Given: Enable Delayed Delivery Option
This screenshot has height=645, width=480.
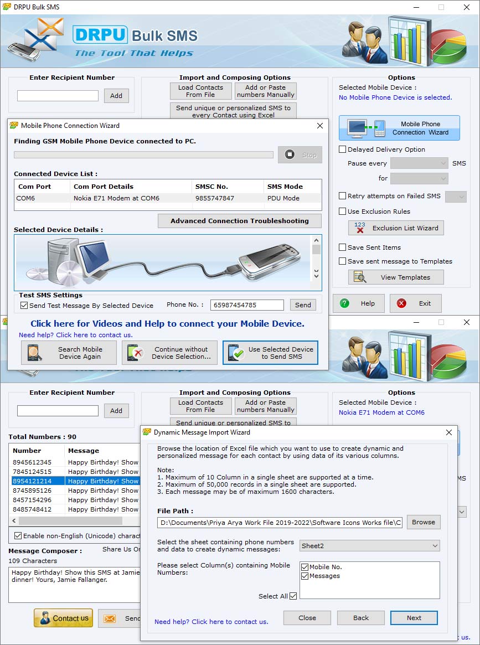Looking at the screenshot, I should point(342,149).
